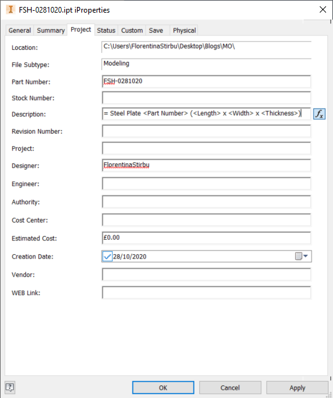Screen dimensions: 333x398
Task: Switch to the General tab
Action: click(x=20, y=30)
